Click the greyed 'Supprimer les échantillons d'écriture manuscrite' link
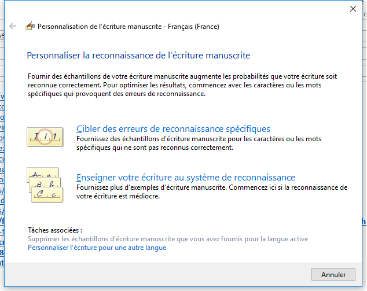 point(168,239)
